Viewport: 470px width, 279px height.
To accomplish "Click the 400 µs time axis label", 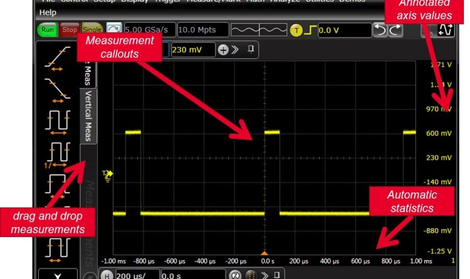I will pos(330,261).
